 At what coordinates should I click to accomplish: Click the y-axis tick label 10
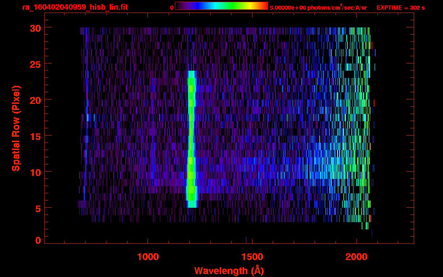tap(35, 172)
